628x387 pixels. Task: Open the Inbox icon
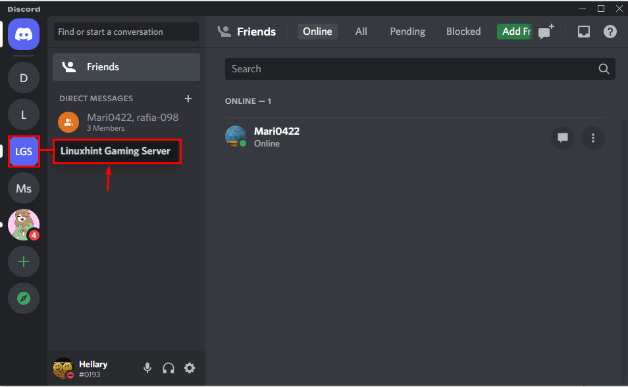(583, 31)
